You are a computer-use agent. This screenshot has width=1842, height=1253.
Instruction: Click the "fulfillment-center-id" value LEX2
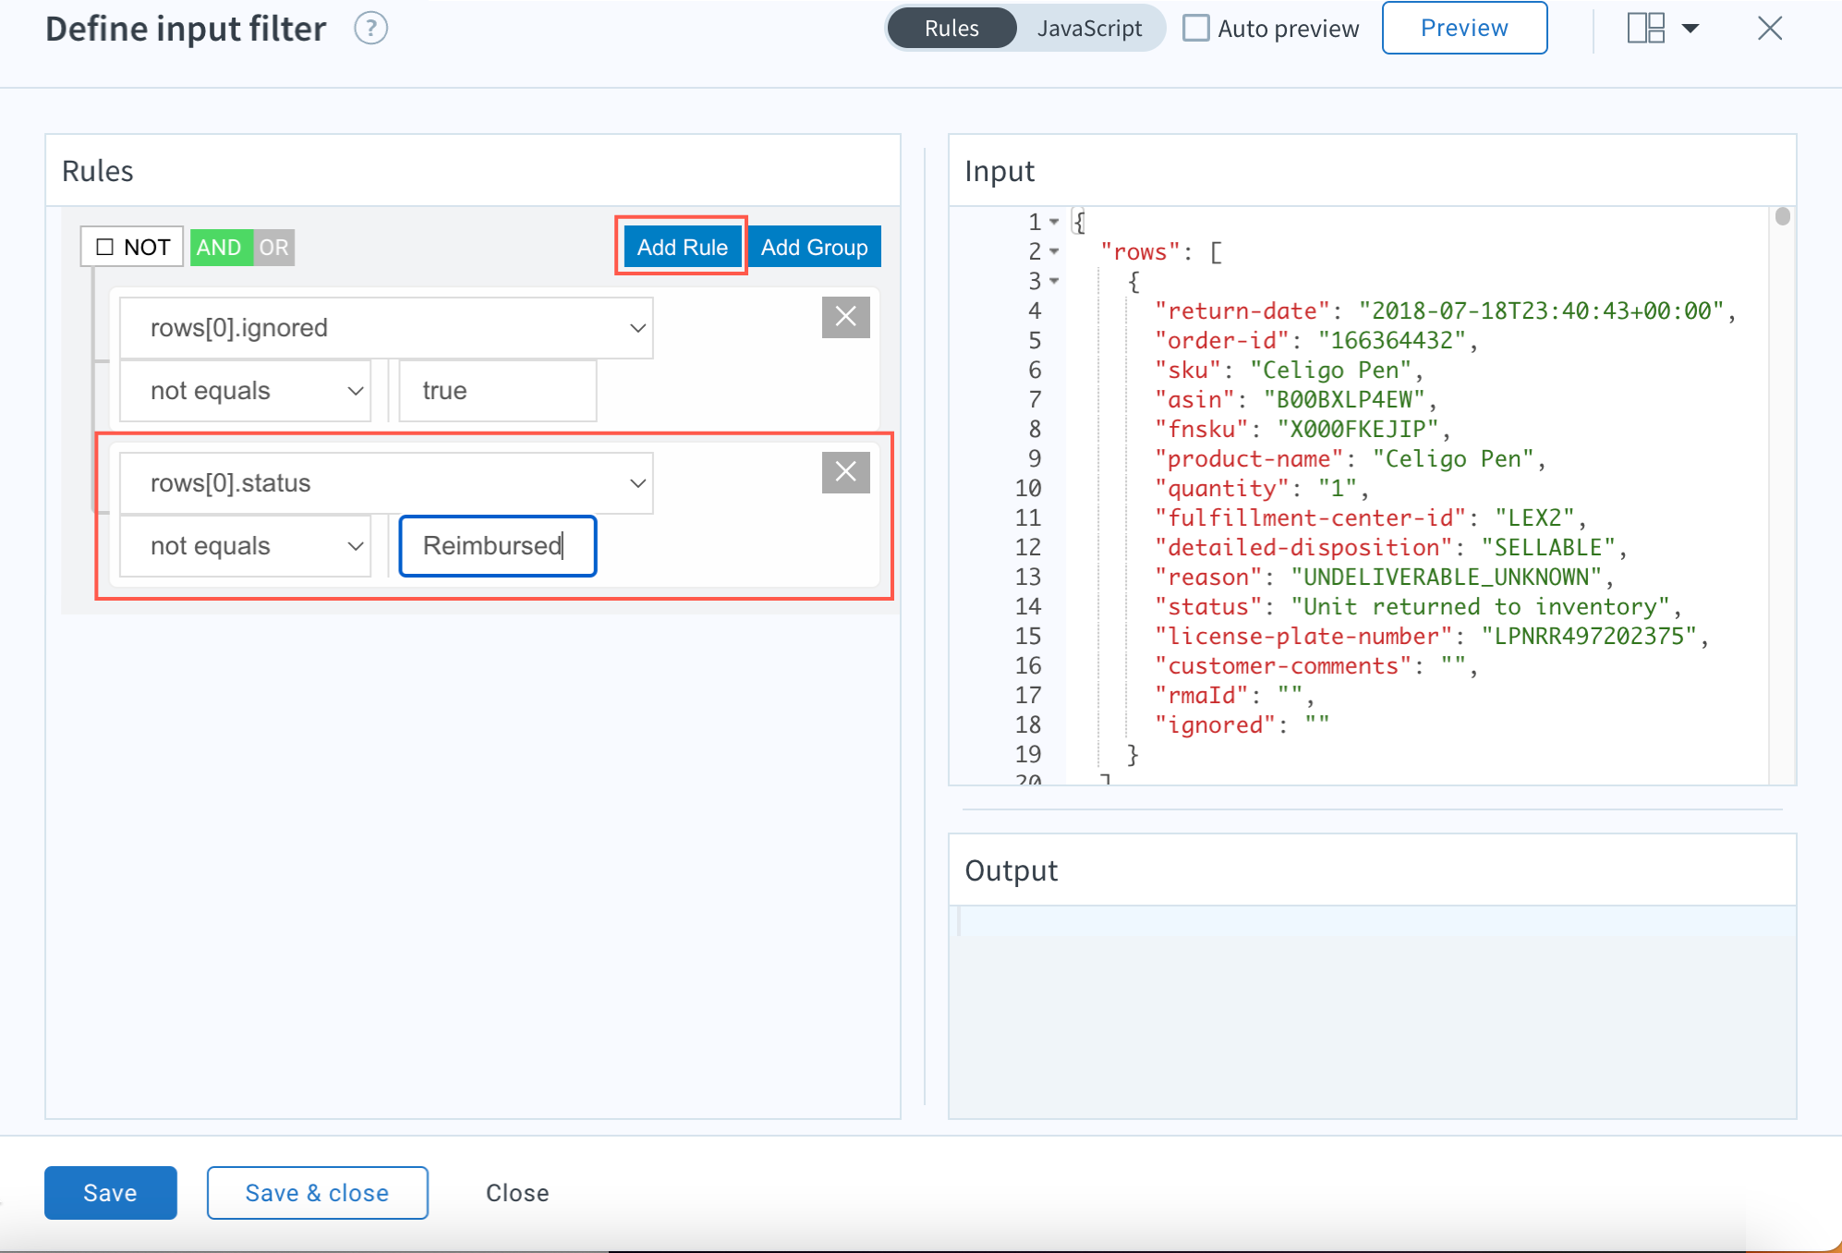[1534, 518]
